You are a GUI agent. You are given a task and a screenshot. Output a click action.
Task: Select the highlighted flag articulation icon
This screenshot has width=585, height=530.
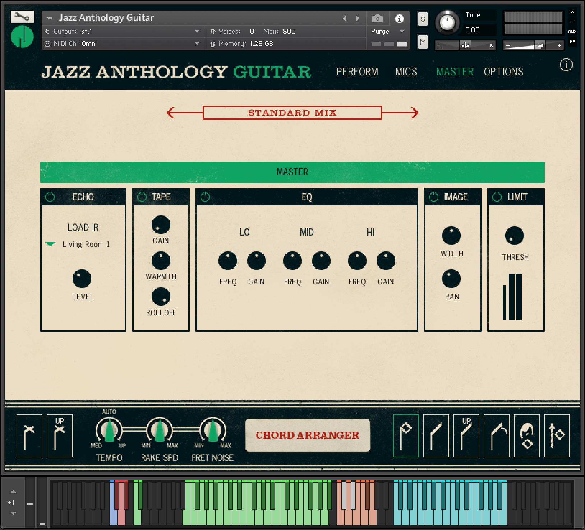[x=406, y=436]
